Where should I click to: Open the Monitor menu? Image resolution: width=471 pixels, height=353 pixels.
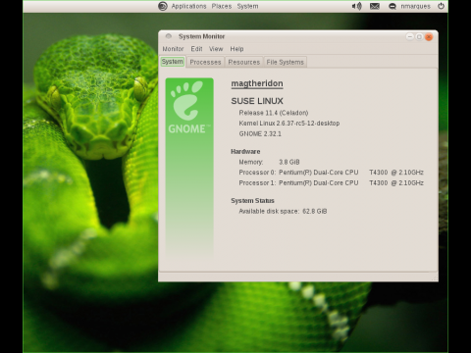click(x=173, y=49)
